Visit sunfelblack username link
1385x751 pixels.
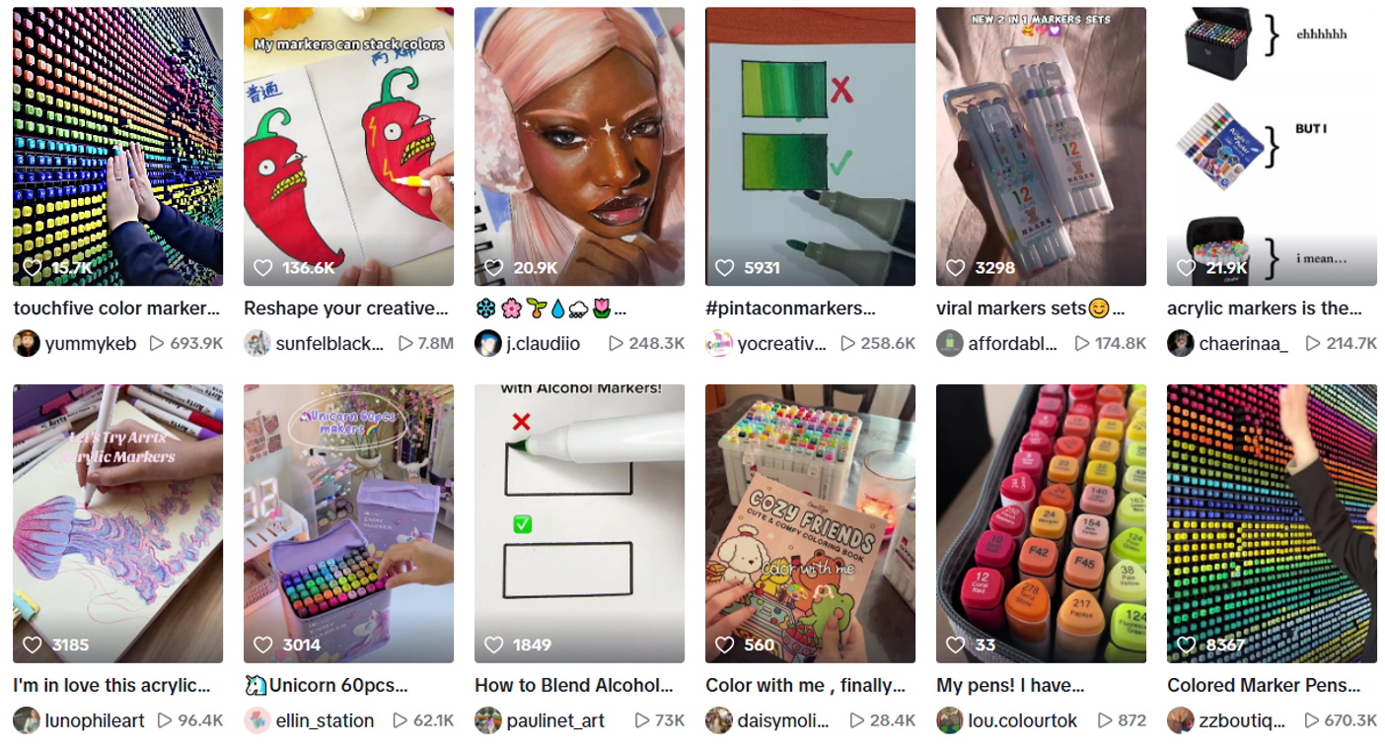click(x=329, y=344)
